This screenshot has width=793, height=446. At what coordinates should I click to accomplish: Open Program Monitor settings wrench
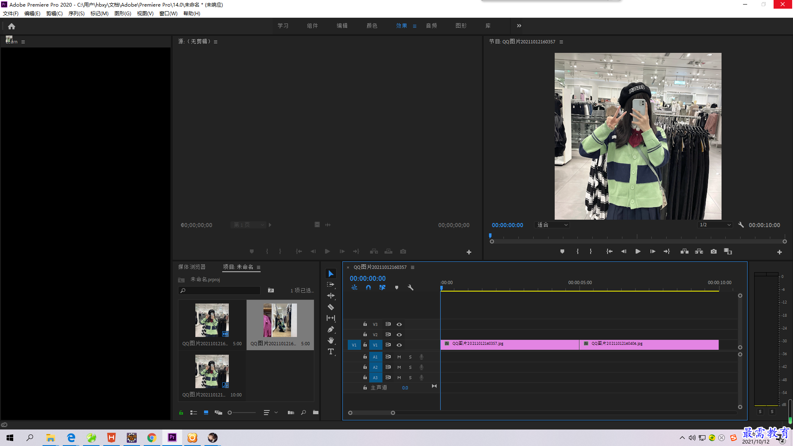click(x=741, y=225)
